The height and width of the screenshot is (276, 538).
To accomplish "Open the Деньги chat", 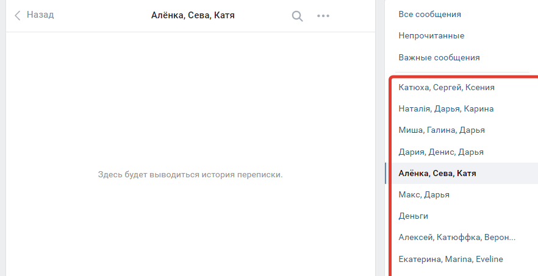I will [414, 216].
